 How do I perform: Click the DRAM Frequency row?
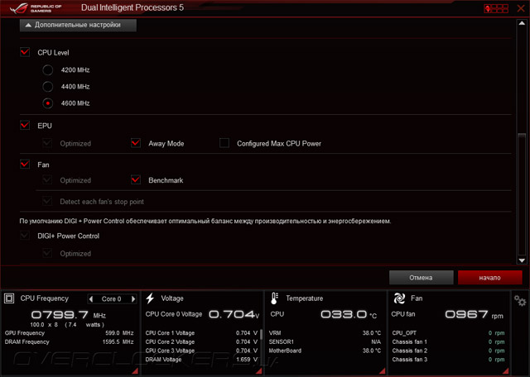[70, 342]
